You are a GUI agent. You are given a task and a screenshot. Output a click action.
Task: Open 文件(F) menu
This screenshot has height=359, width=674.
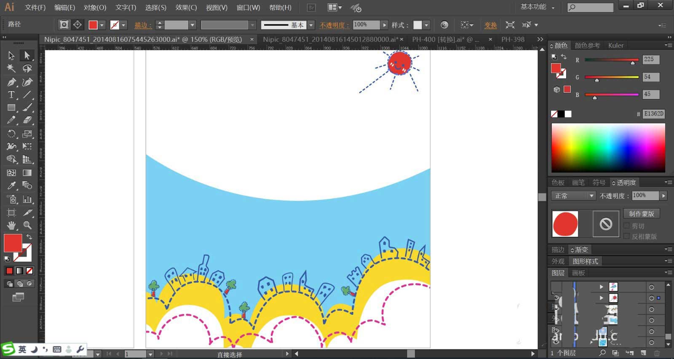click(35, 8)
